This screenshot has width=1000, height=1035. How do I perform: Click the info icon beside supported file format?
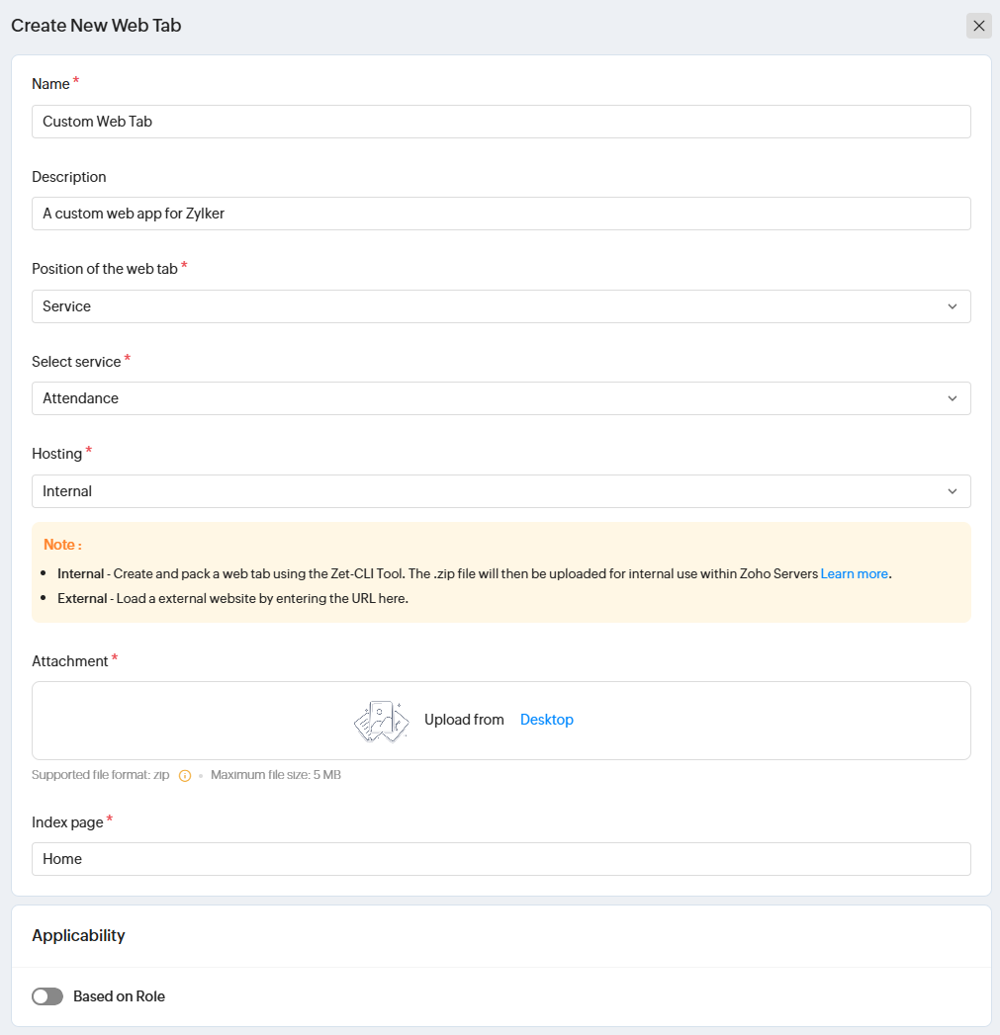click(185, 776)
